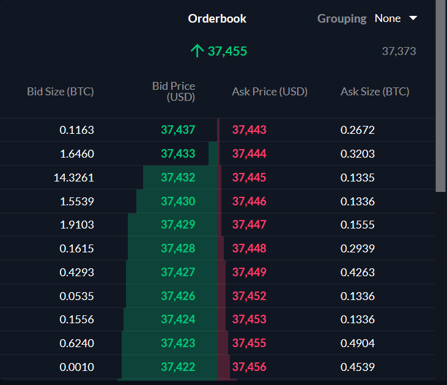The width and height of the screenshot is (447, 385).
Task: Pick ask price 37,449
Action: [x=249, y=273]
